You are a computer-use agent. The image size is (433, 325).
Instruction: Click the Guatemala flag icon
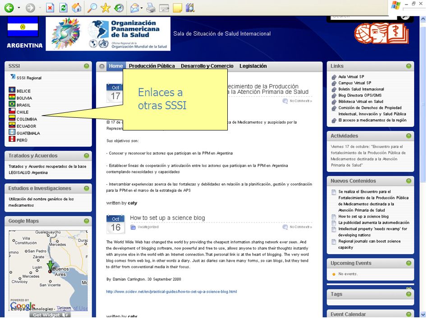click(x=12, y=132)
